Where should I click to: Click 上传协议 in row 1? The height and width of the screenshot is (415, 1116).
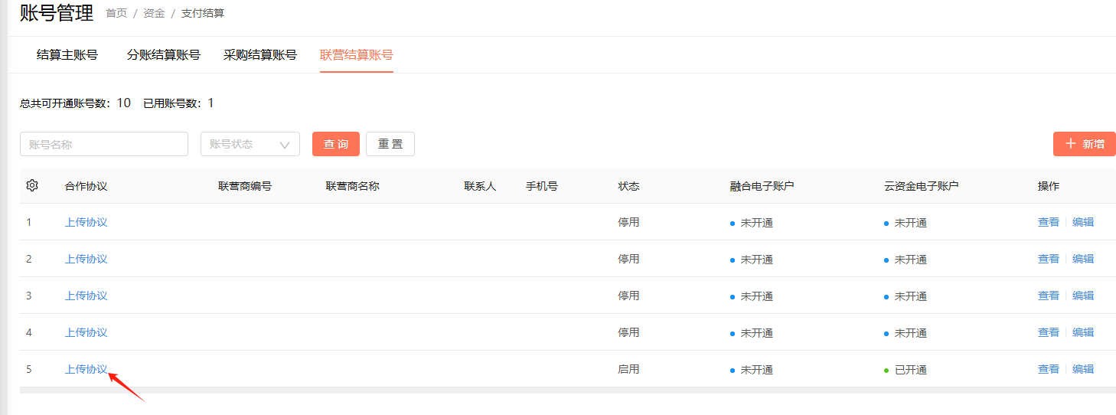[x=86, y=222]
